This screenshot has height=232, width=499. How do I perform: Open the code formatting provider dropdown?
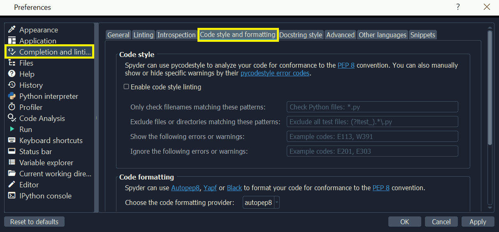coord(261,202)
